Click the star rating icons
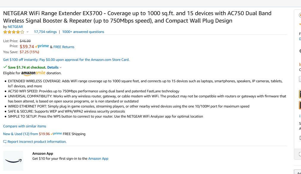Screen dimensions: 301x174 coord(14,32)
